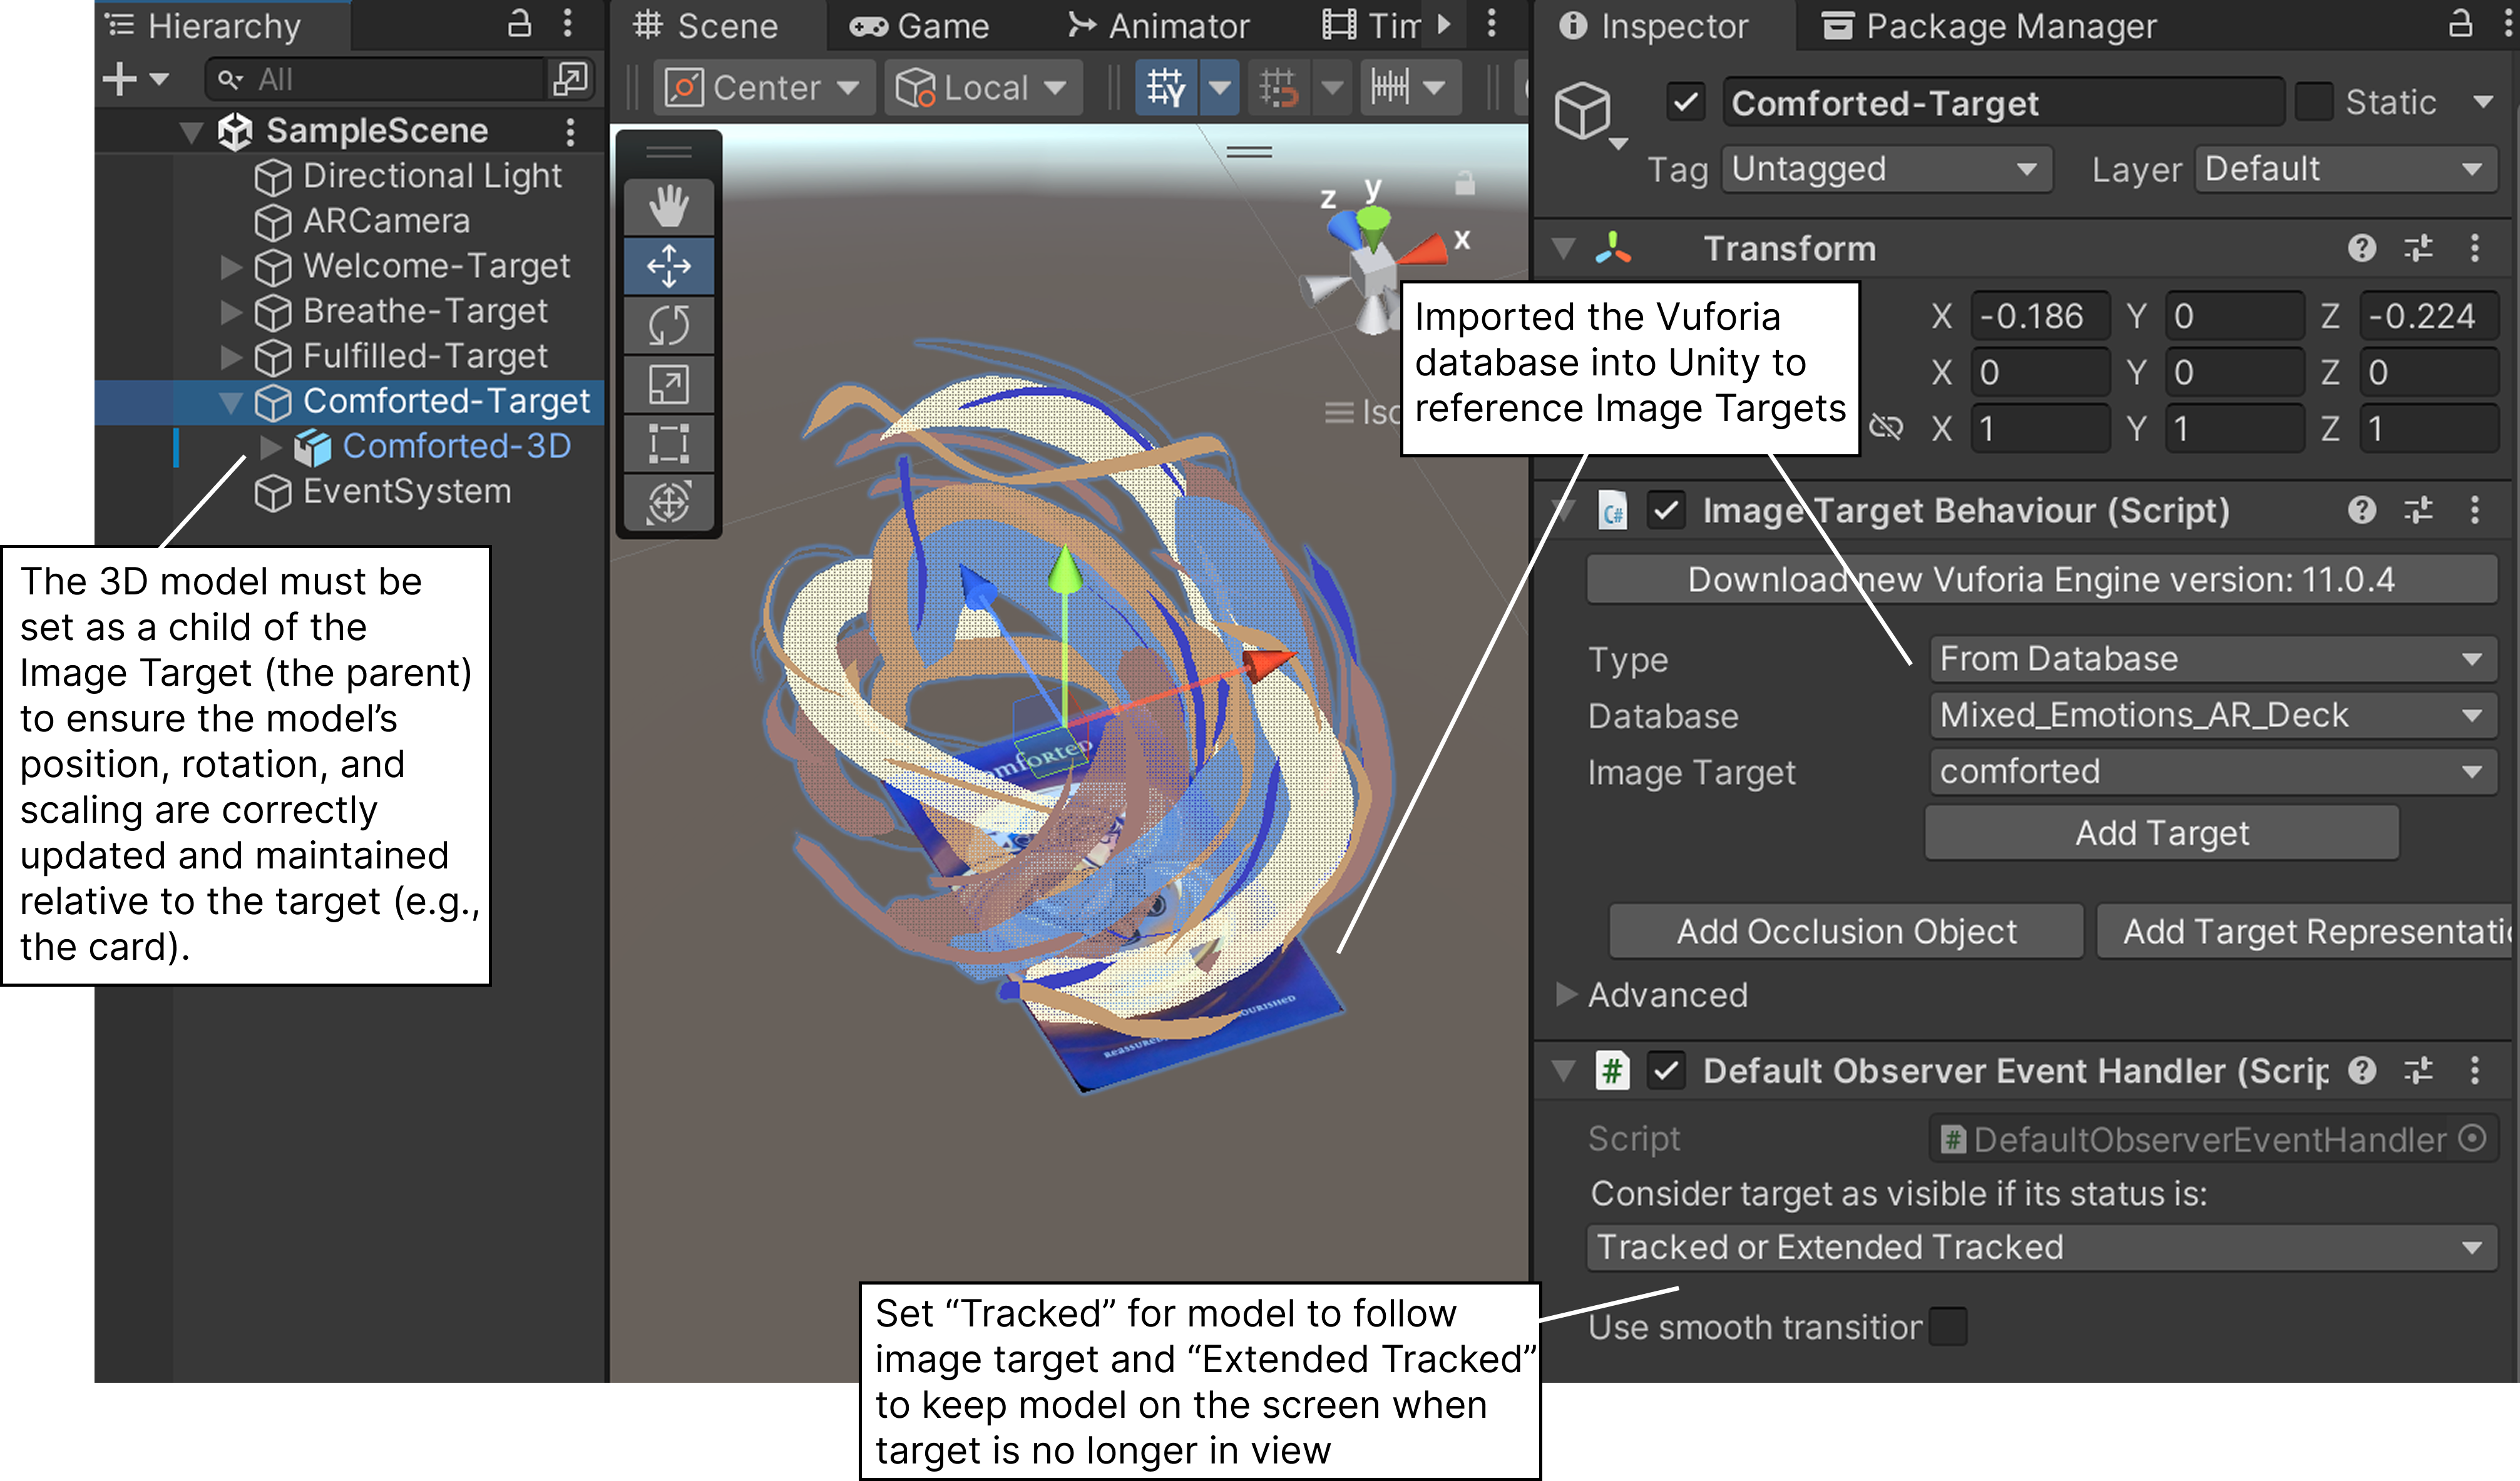This screenshot has width=2520, height=1481.
Task: Open Image Target Behaviour presets
Action: [2418, 511]
